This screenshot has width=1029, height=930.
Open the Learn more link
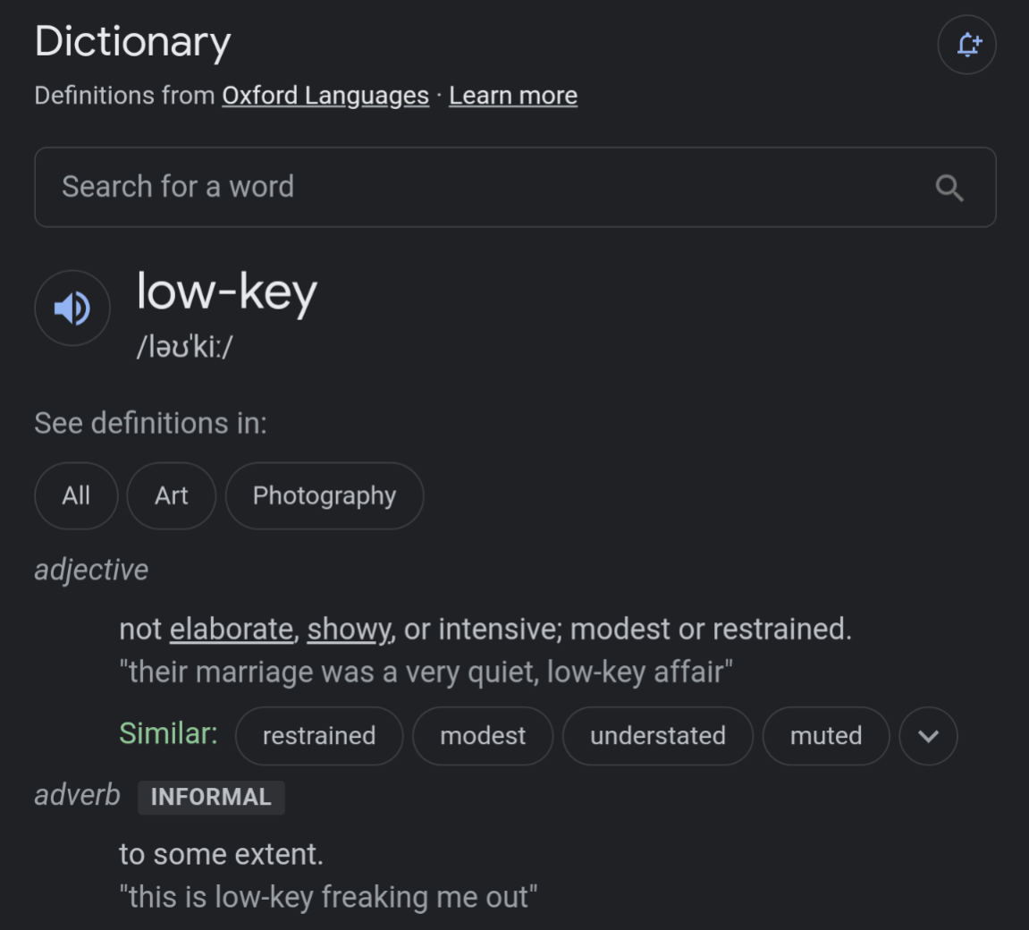tap(513, 96)
